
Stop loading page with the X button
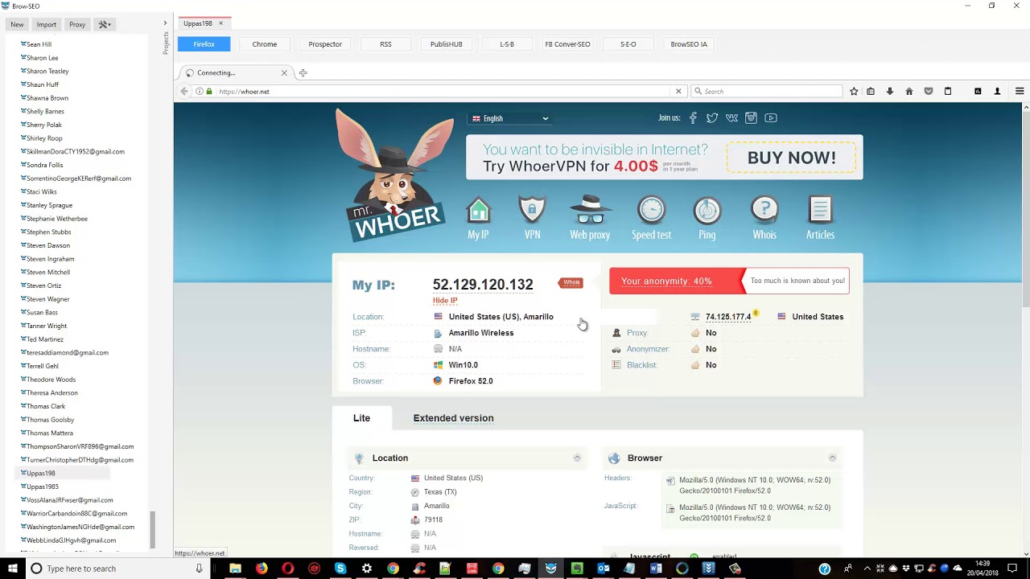pos(678,92)
